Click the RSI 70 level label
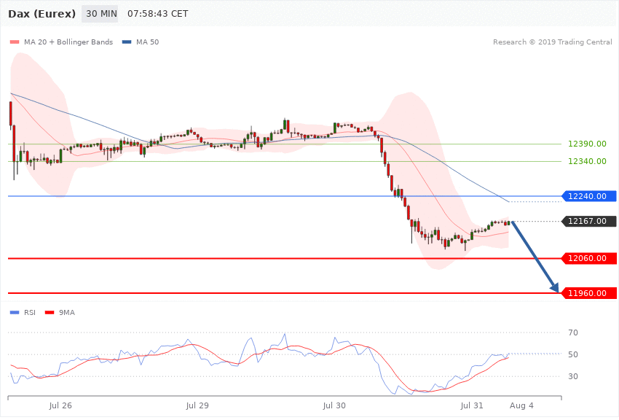The height and width of the screenshot is (420, 619). [573, 332]
